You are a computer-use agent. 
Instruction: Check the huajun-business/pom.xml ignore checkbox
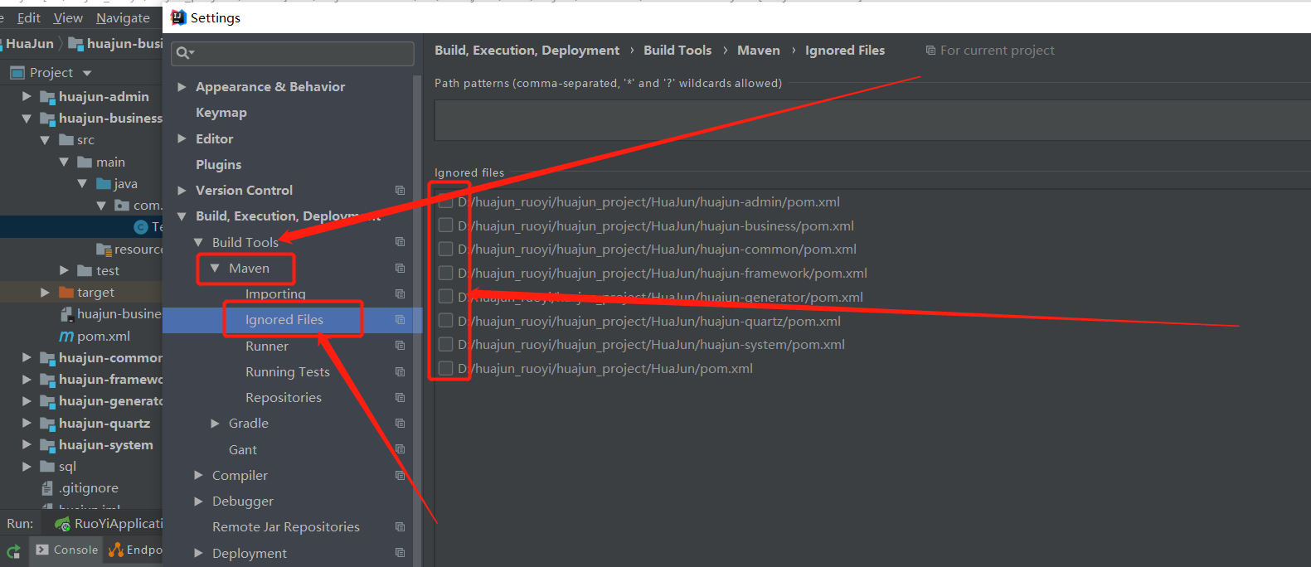click(445, 225)
